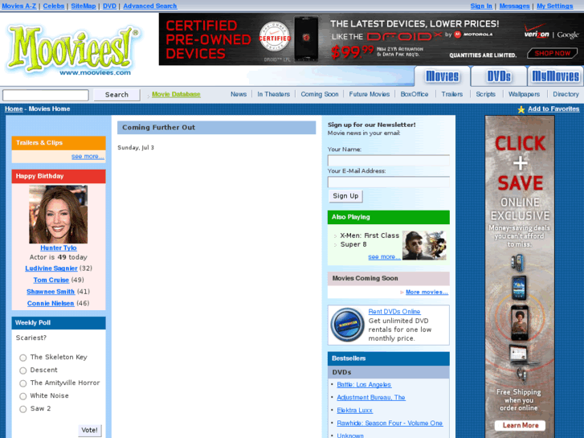Open Coming Soon menu item
This screenshot has height=438, width=584.
tap(320, 94)
